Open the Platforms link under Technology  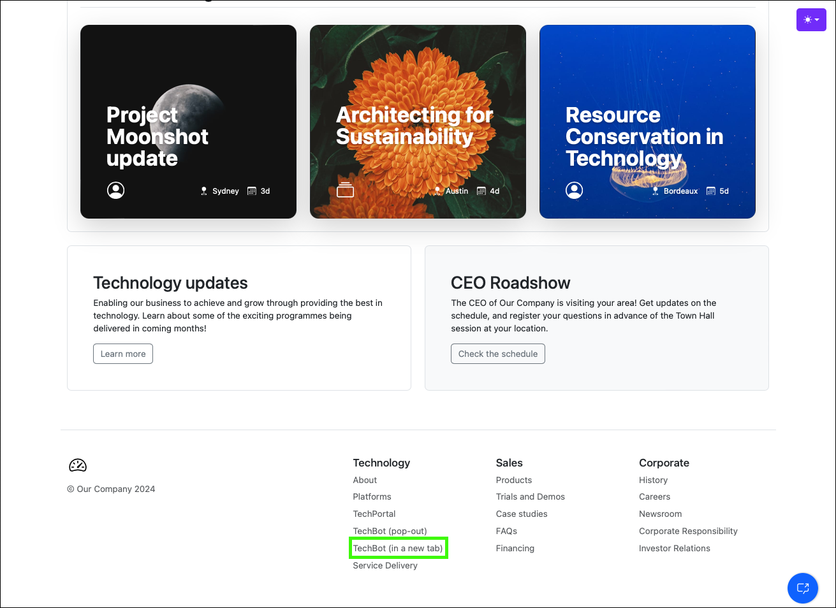pos(372,496)
